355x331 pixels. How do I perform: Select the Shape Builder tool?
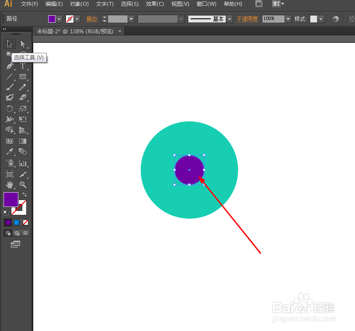tap(10, 130)
